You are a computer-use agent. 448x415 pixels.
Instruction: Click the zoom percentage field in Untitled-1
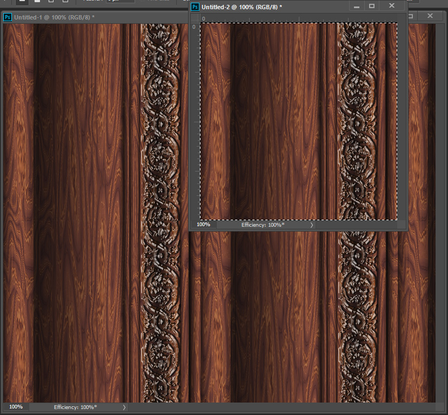[x=16, y=407]
